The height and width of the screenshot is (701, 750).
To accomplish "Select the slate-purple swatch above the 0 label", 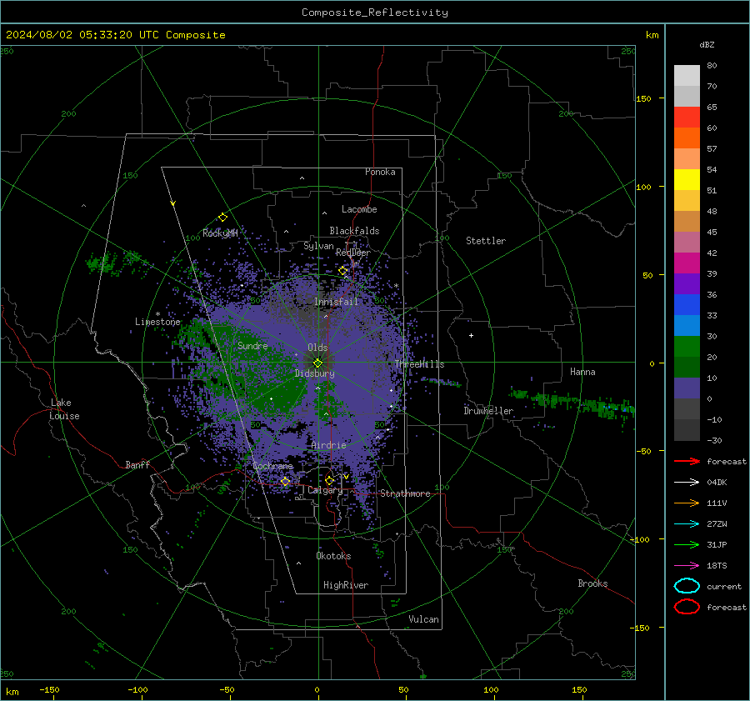I will [687, 388].
